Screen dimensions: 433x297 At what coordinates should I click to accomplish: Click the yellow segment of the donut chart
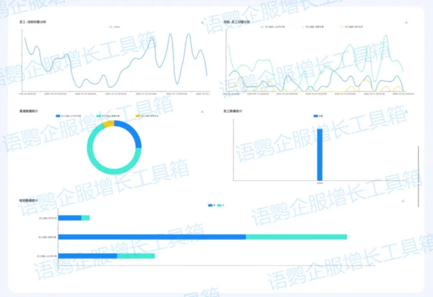(108, 124)
